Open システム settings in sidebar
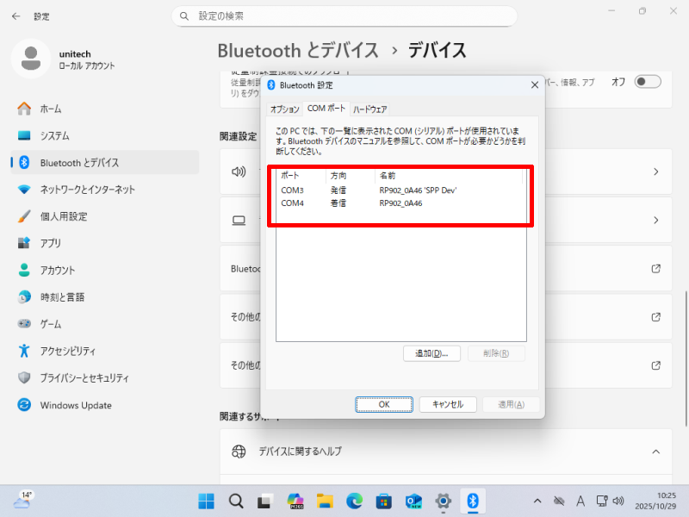 54,135
